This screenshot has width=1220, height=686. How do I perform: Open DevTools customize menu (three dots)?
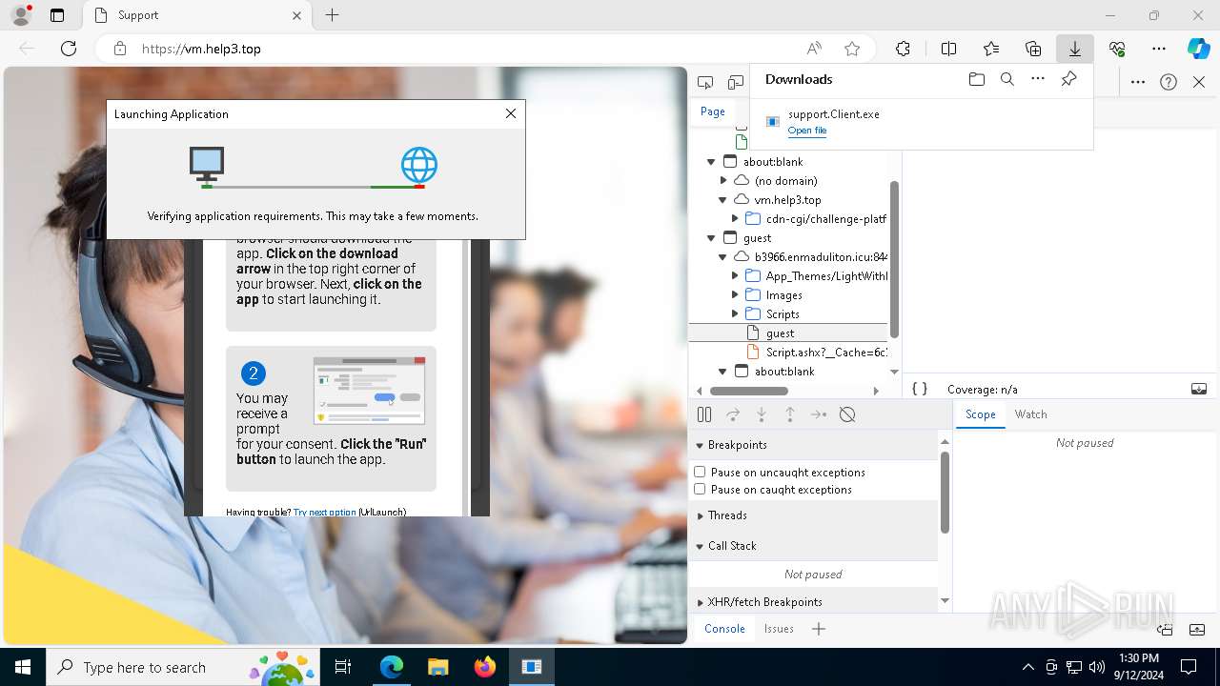(1137, 82)
